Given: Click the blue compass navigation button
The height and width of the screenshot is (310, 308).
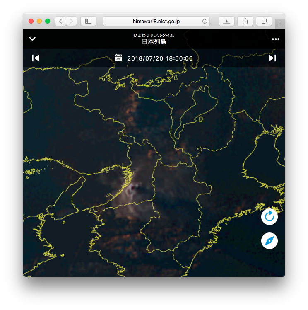Looking at the screenshot, I should coord(269,241).
